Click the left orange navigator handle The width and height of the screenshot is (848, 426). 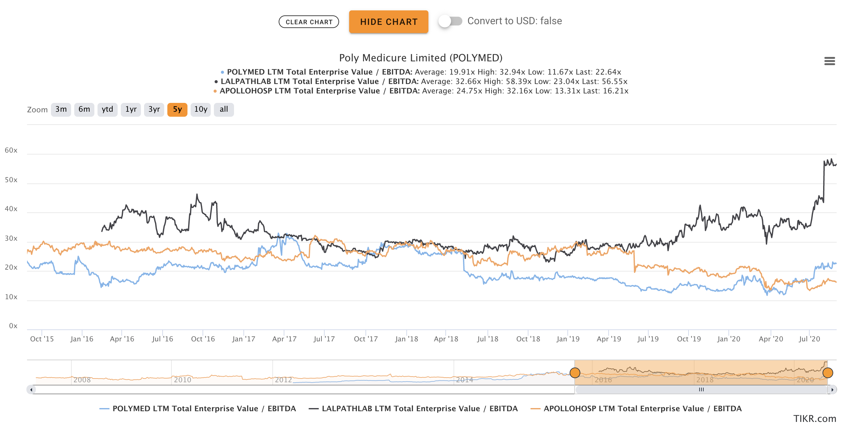pyautogui.click(x=575, y=373)
